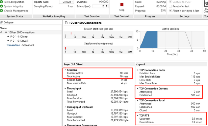Click the Settings group label

point(184,16)
